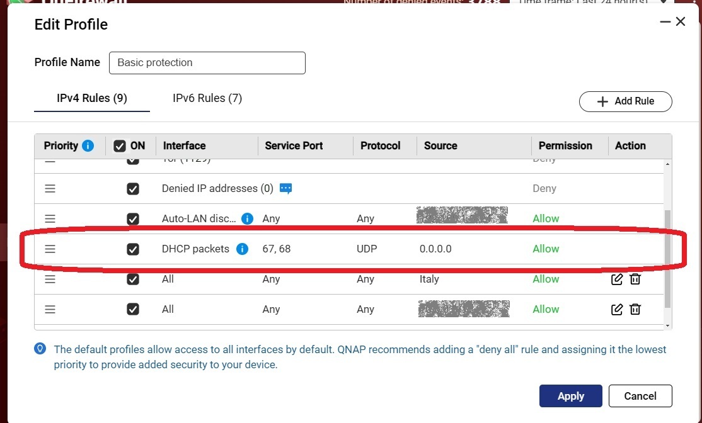Delete the last All interface rule
The height and width of the screenshot is (423, 702).
tap(635, 309)
